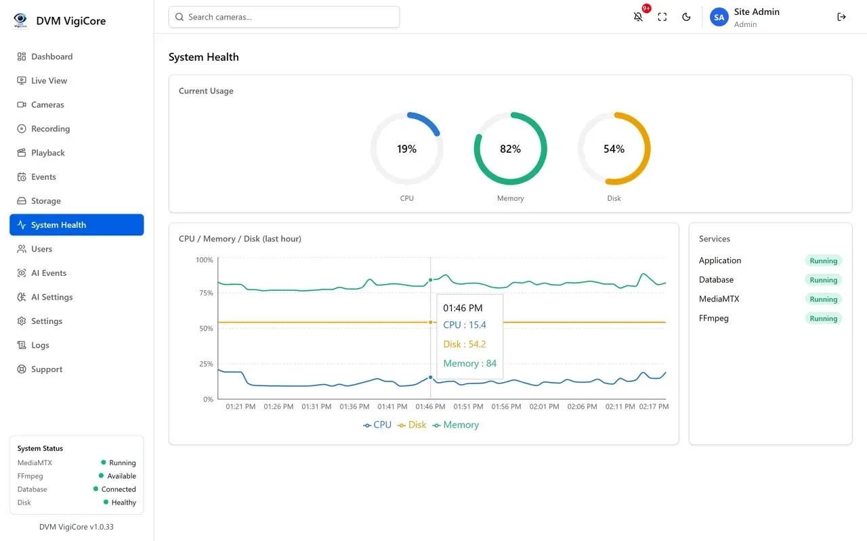This screenshot has width=867, height=541.
Task: Click the Users people icon
Action: (22, 249)
